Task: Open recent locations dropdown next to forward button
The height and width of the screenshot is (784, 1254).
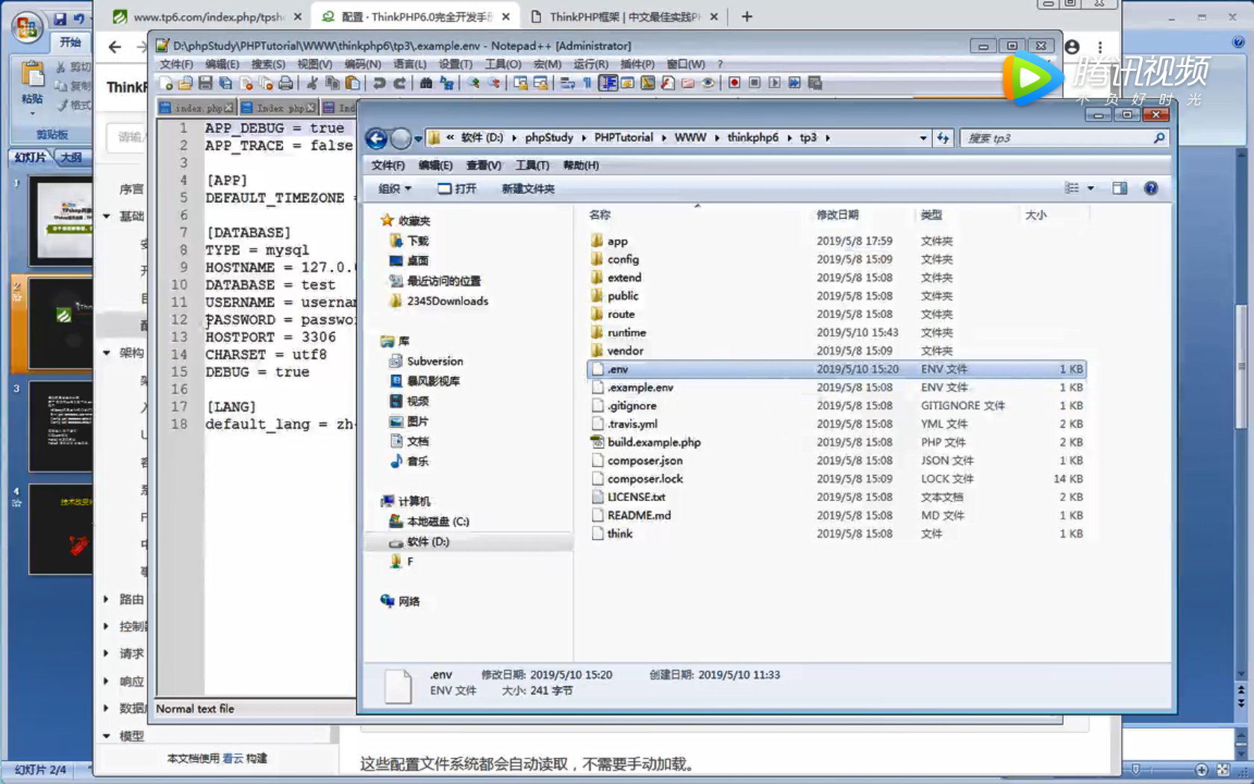Action: pos(418,138)
